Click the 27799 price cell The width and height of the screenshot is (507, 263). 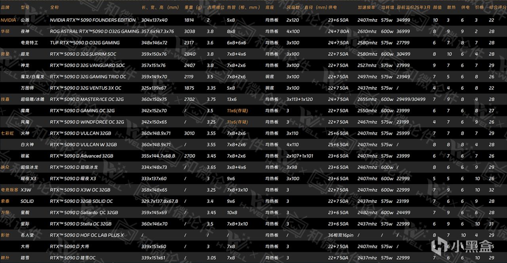coord(403,43)
